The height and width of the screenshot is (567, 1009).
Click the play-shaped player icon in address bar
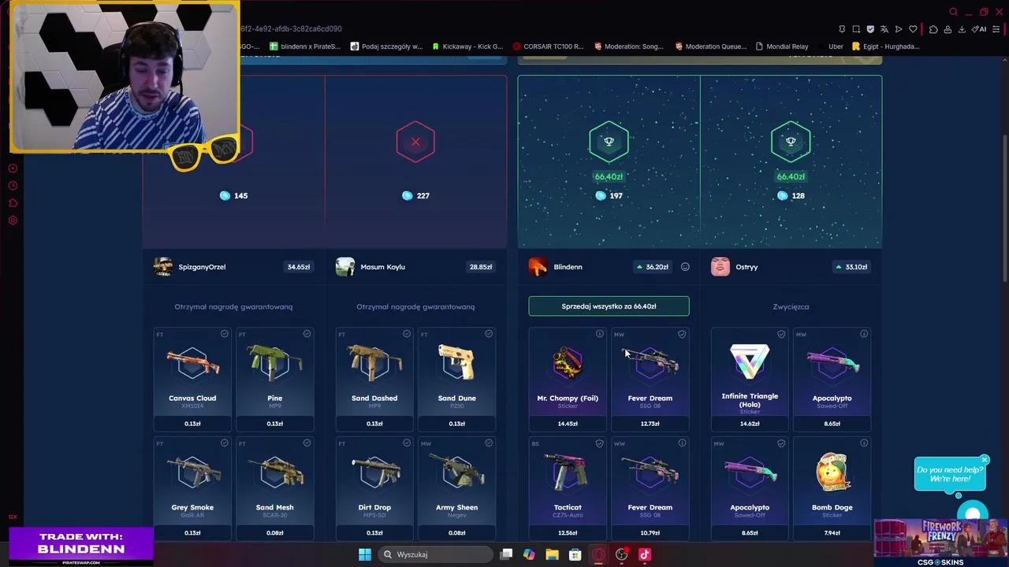pos(899,29)
